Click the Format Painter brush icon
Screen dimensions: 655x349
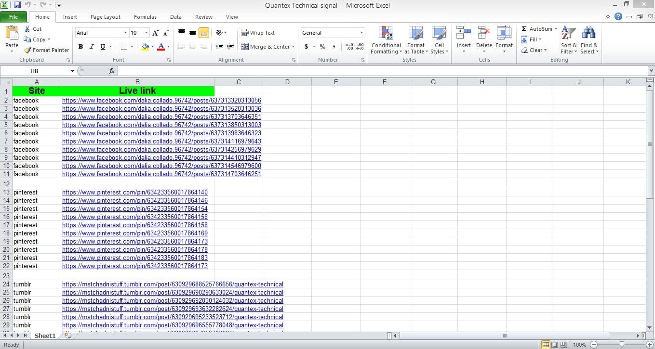(x=28, y=50)
